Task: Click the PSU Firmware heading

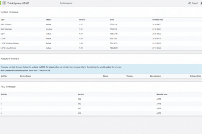Action: pos(8,87)
